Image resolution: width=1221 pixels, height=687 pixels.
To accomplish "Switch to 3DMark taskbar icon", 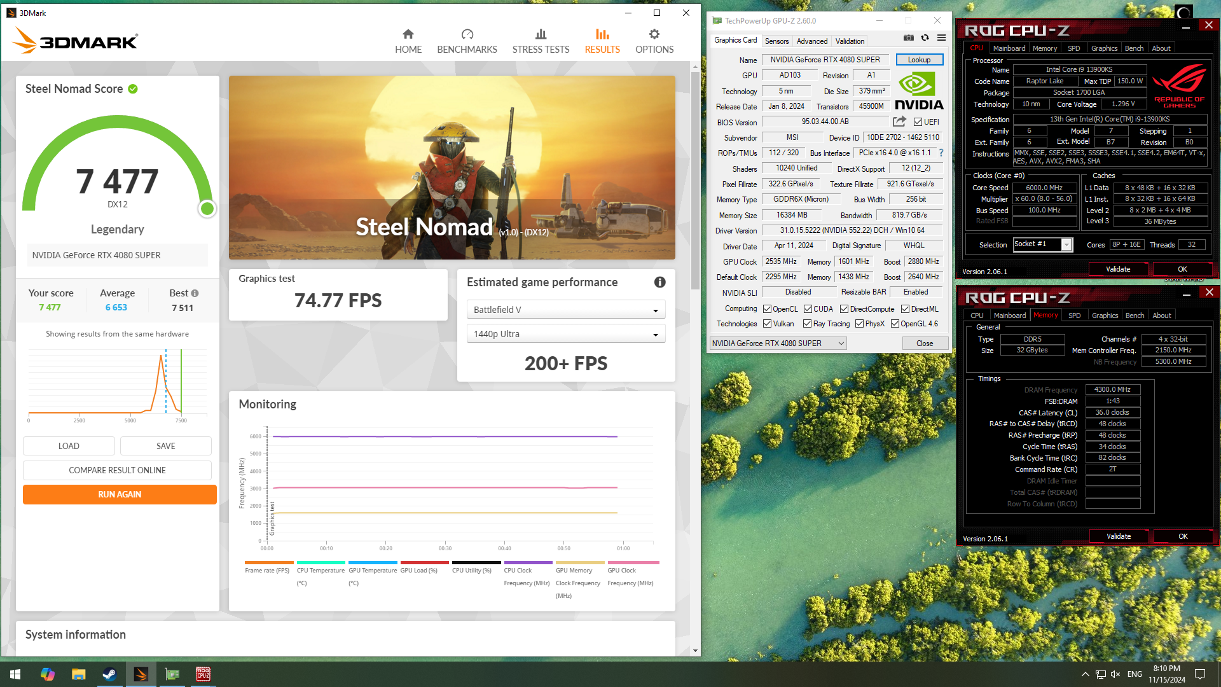I will coord(141,674).
